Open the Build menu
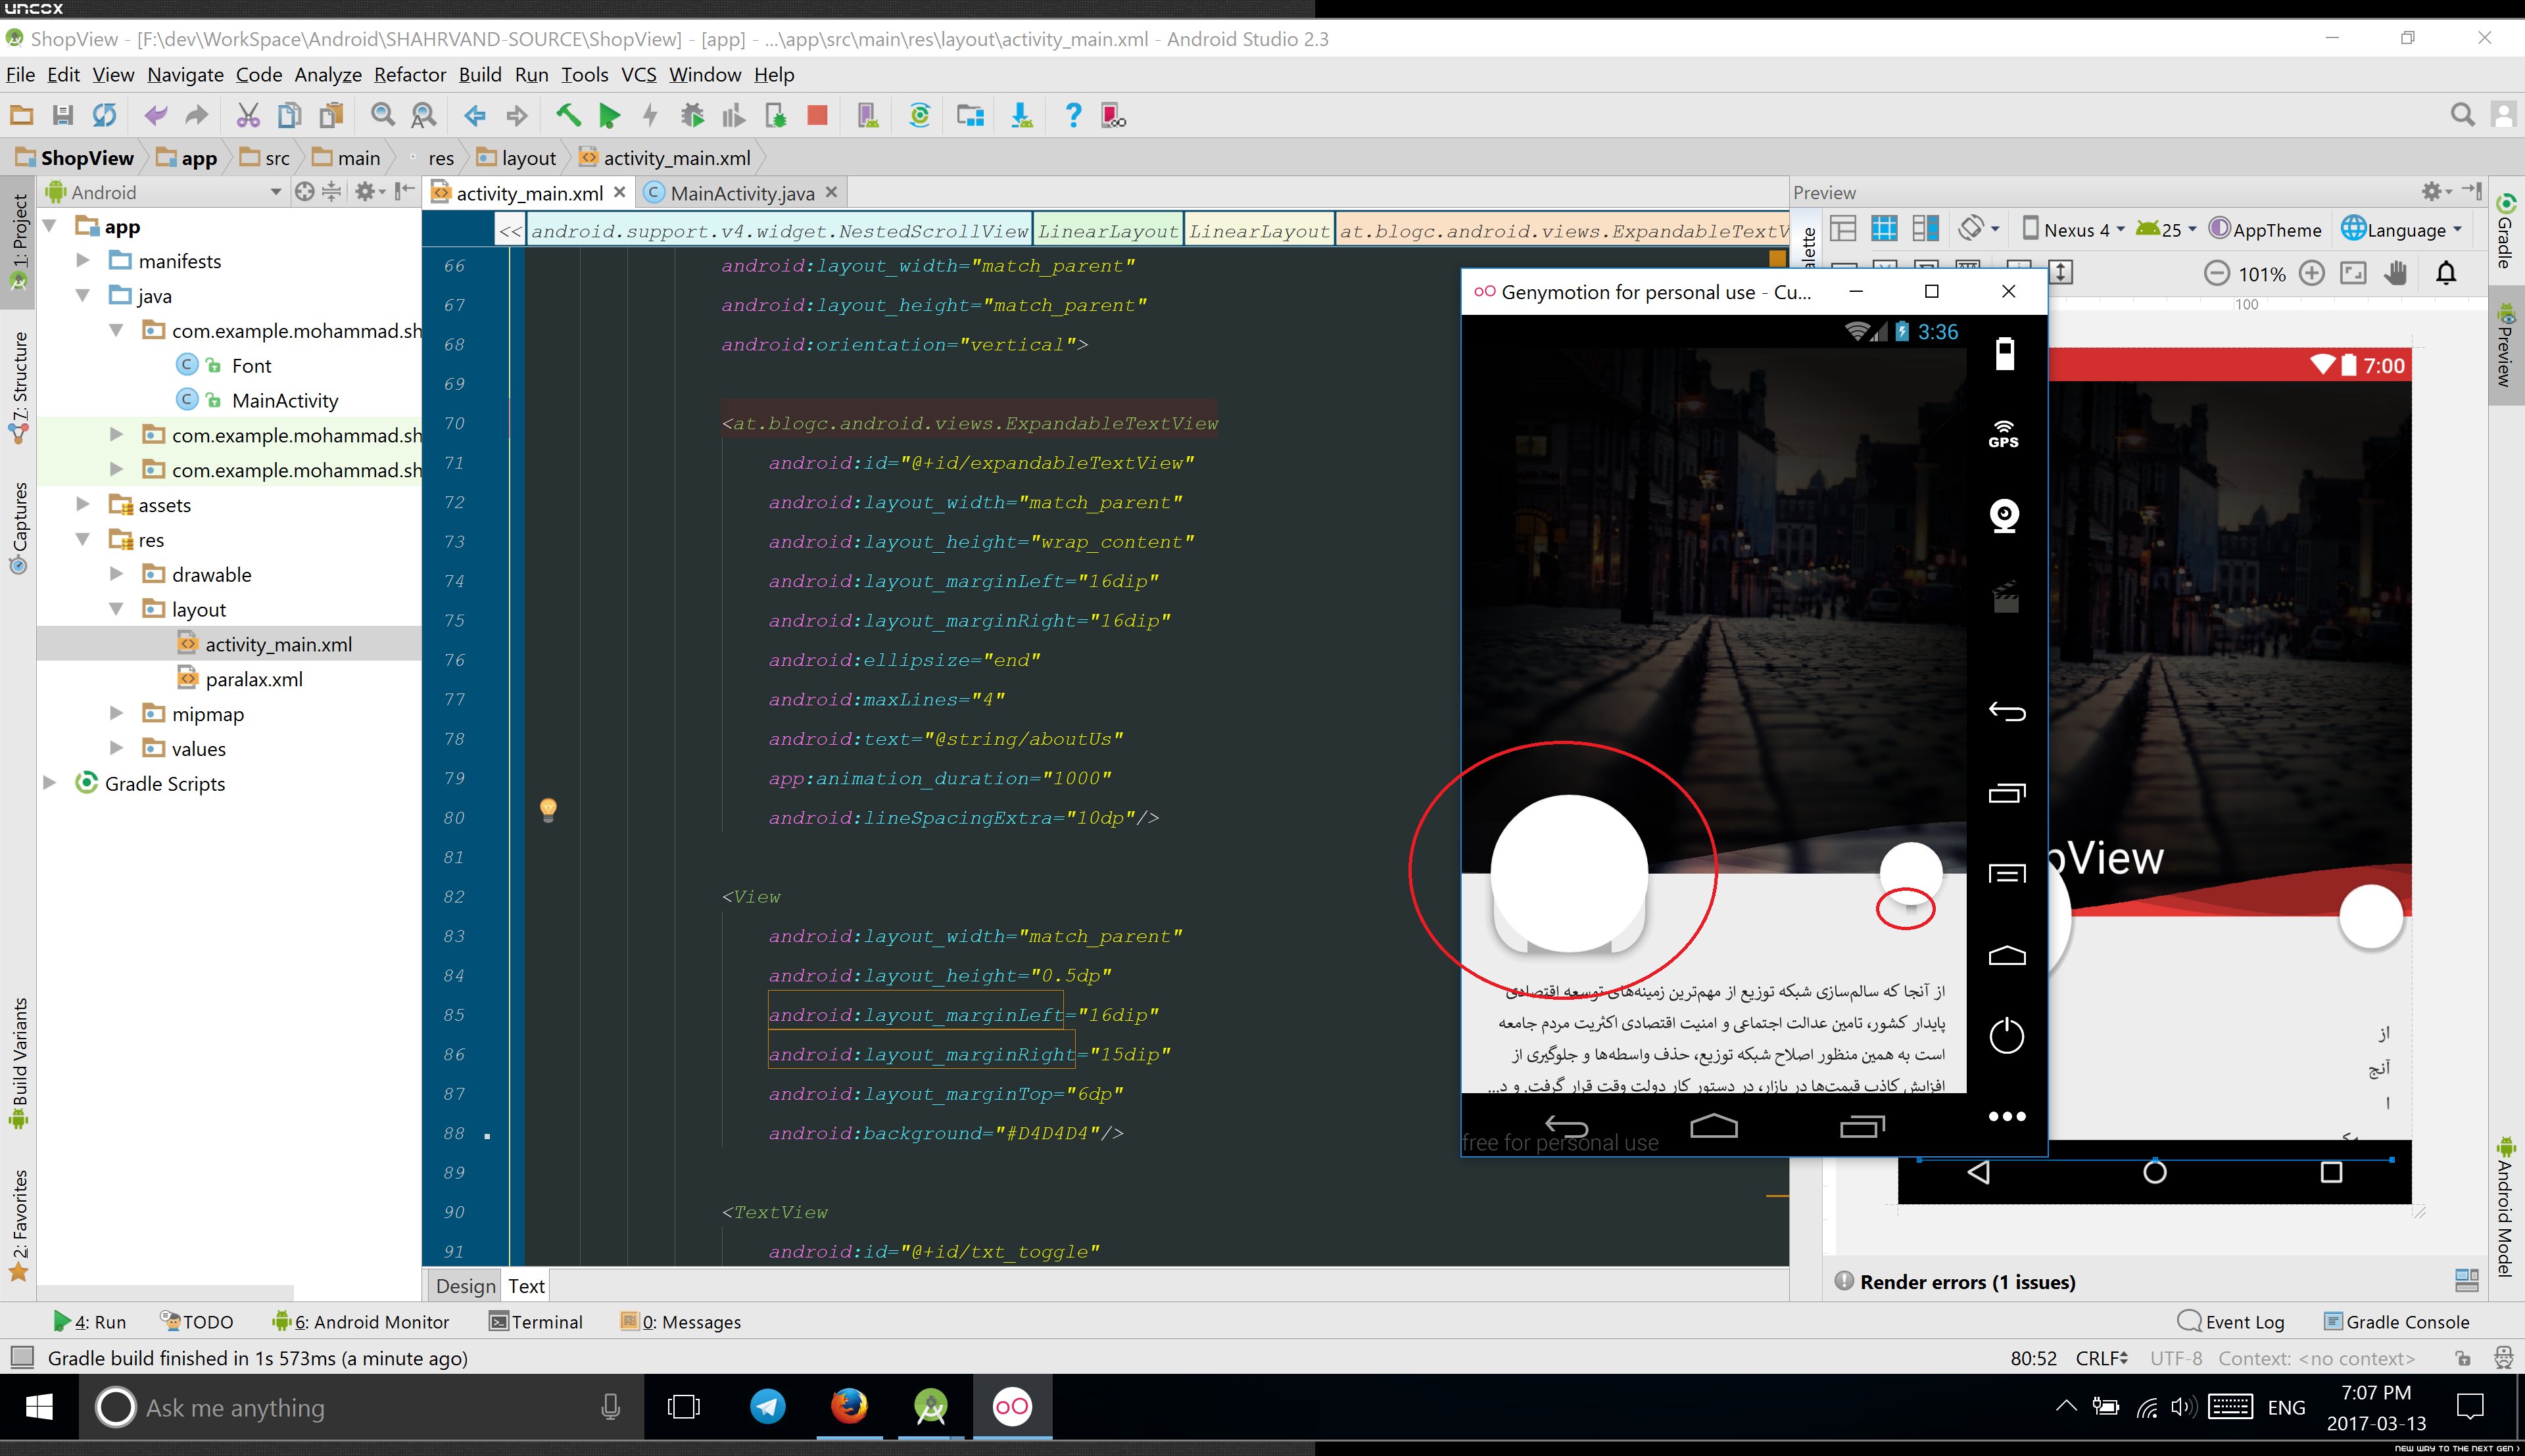 tap(480, 75)
